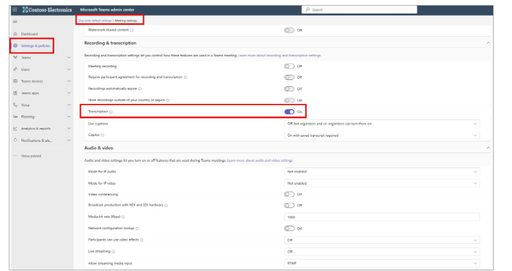Viewport: 512px width, 271px height.
Task: Open info icon beside Store recordings outside region
Action: pyautogui.click(x=168, y=100)
